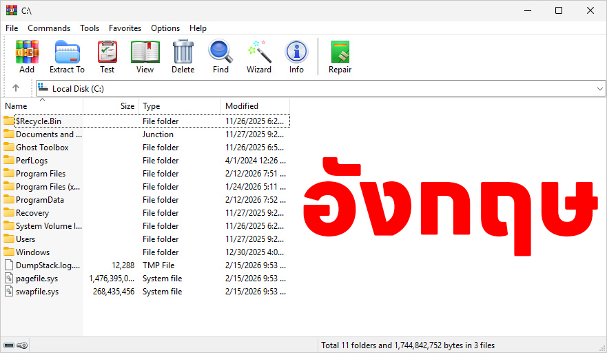Select the Program Files folder
This screenshot has width=607, height=353.
coord(41,174)
